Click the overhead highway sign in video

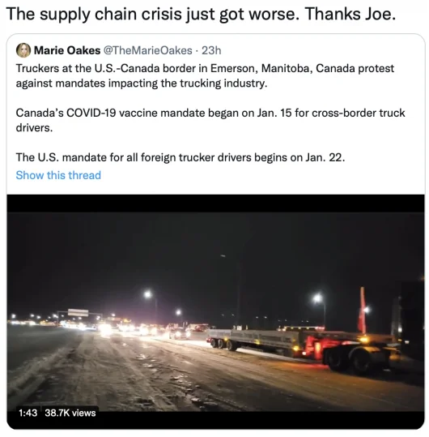(x=79, y=312)
